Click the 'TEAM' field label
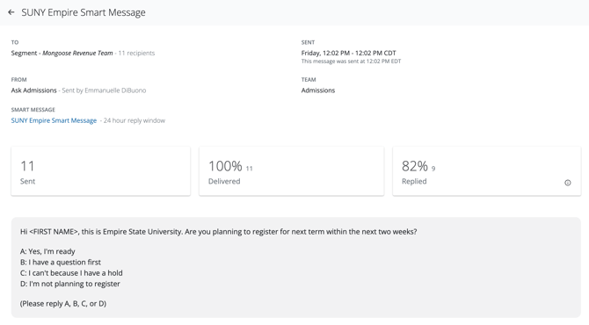Image resolution: width=589 pixels, height=325 pixels. click(x=309, y=80)
